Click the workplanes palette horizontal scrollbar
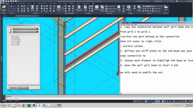Image resolution: width=193 pixels, height=108 pixels. [x=24, y=85]
